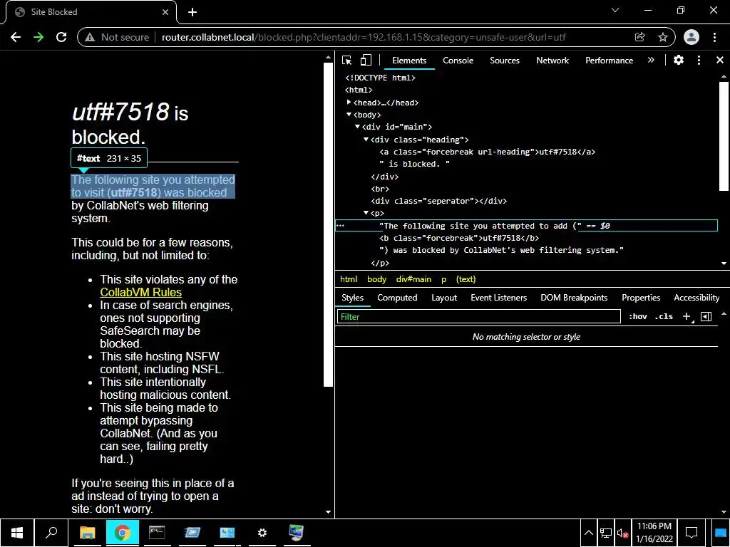Switch to the Console tab

(x=458, y=61)
